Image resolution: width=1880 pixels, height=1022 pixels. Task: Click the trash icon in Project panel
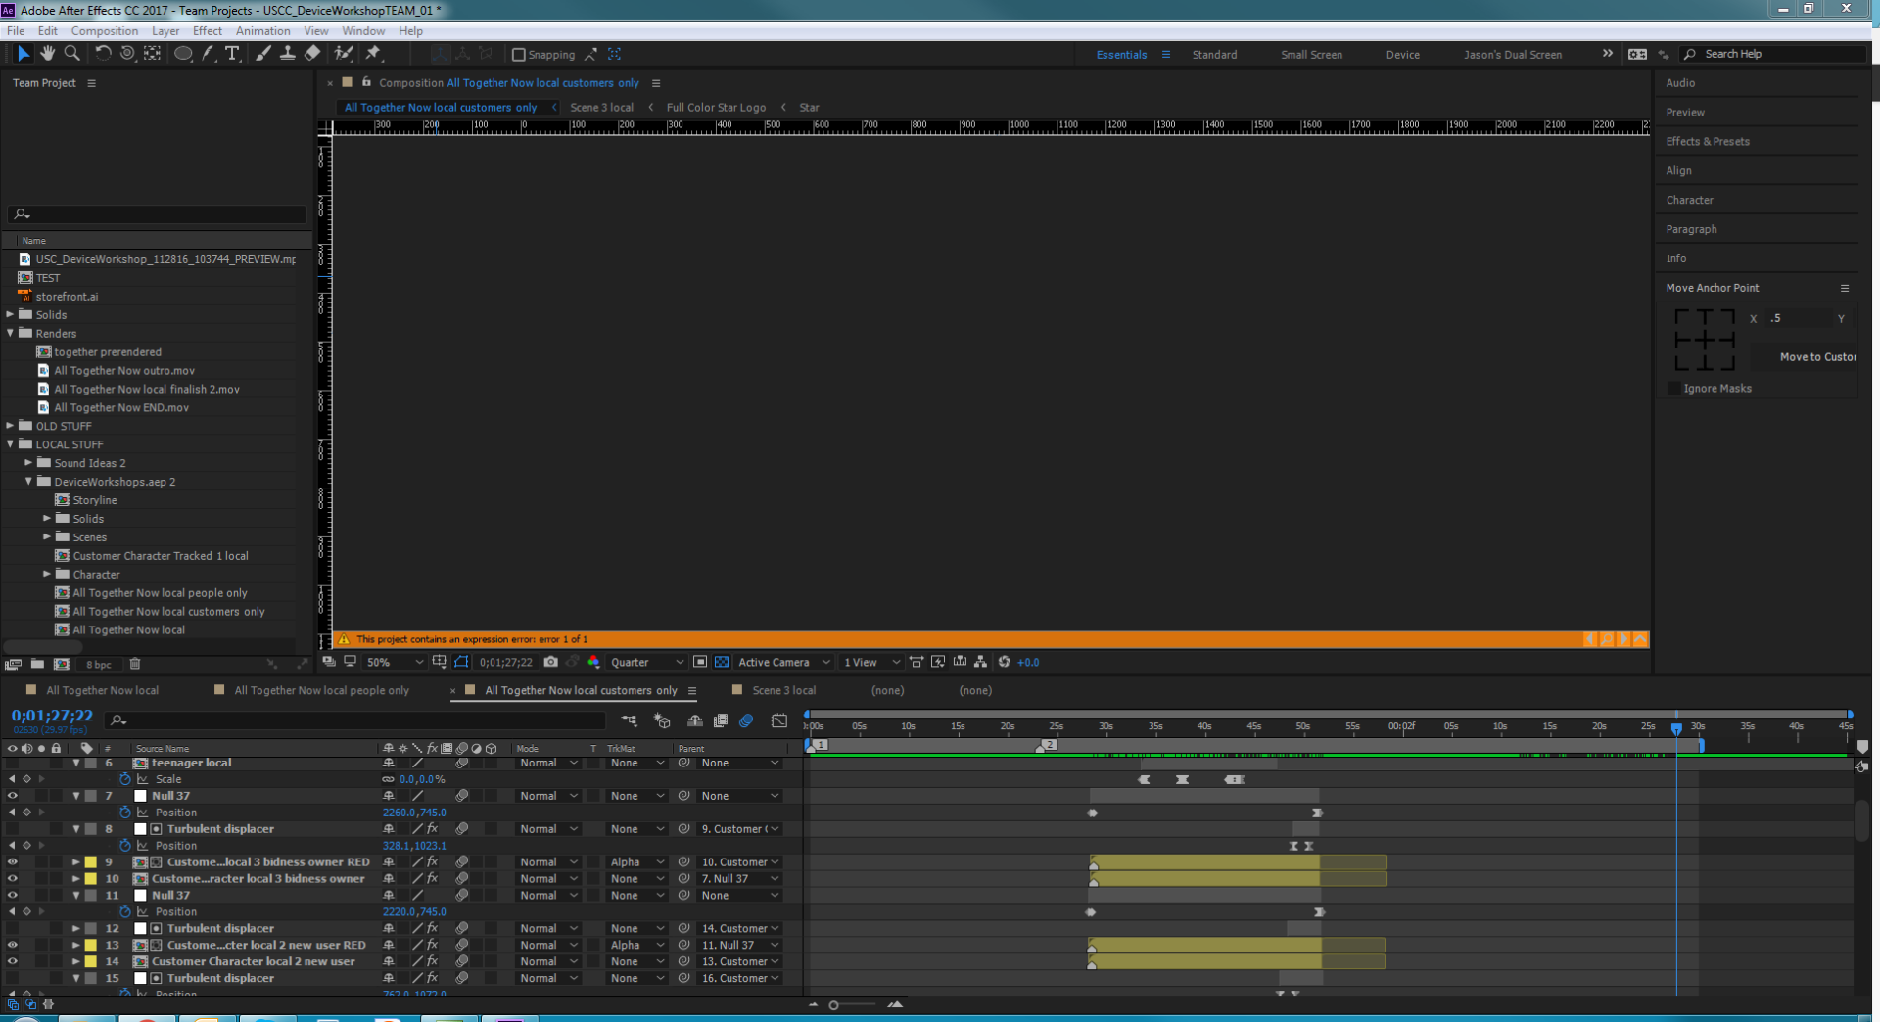click(135, 664)
